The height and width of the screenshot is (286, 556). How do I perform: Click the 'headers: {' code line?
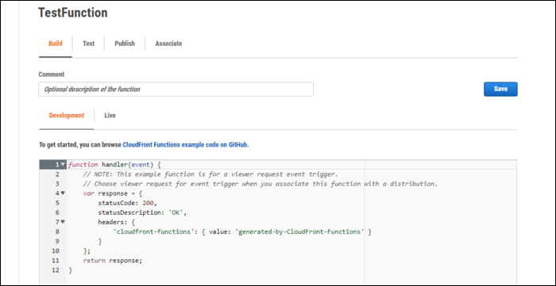(x=116, y=222)
